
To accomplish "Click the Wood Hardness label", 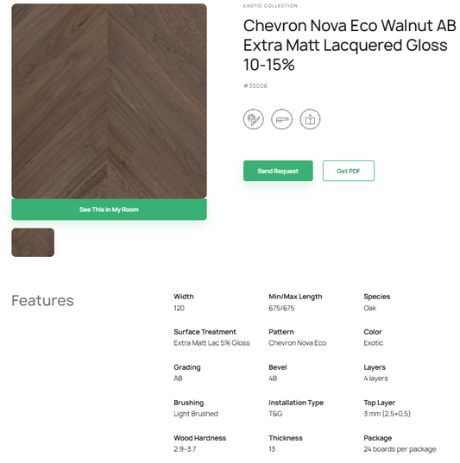I will pyautogui.click(x=200, y=438).
